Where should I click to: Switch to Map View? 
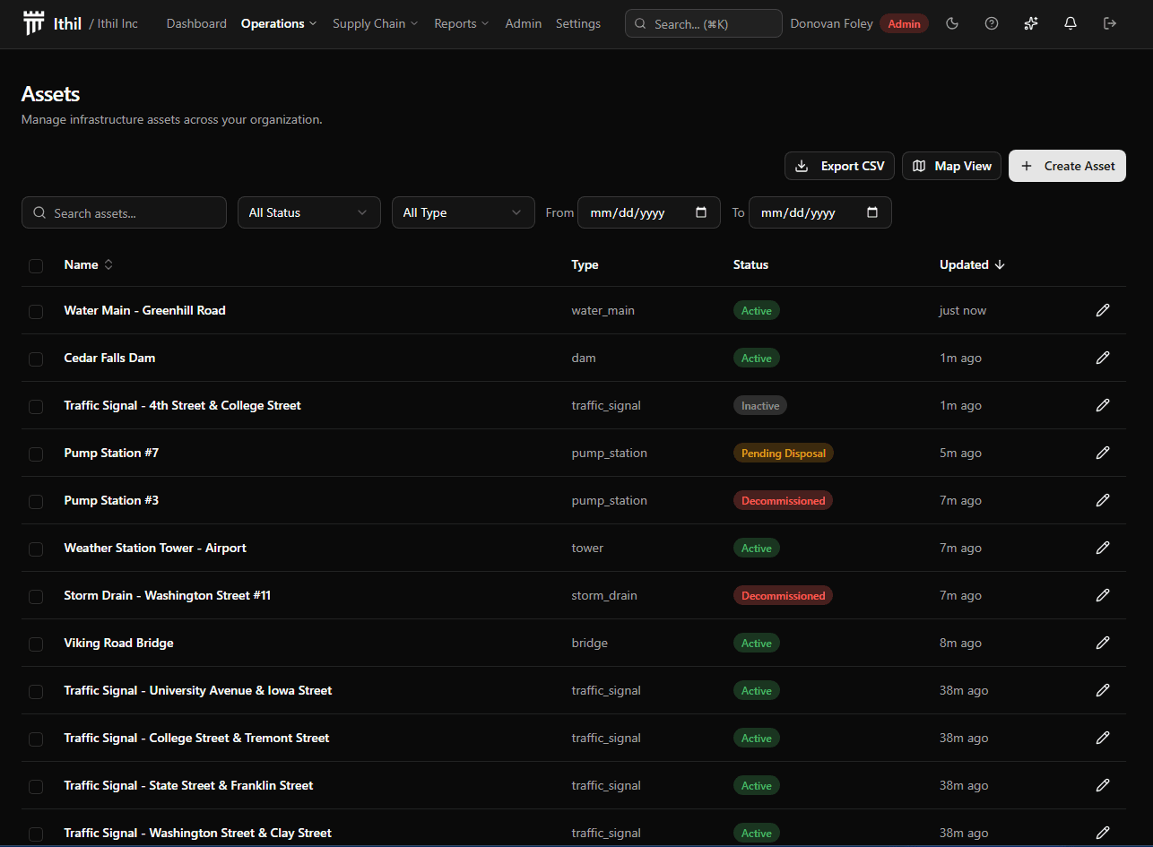coord(951,166)
